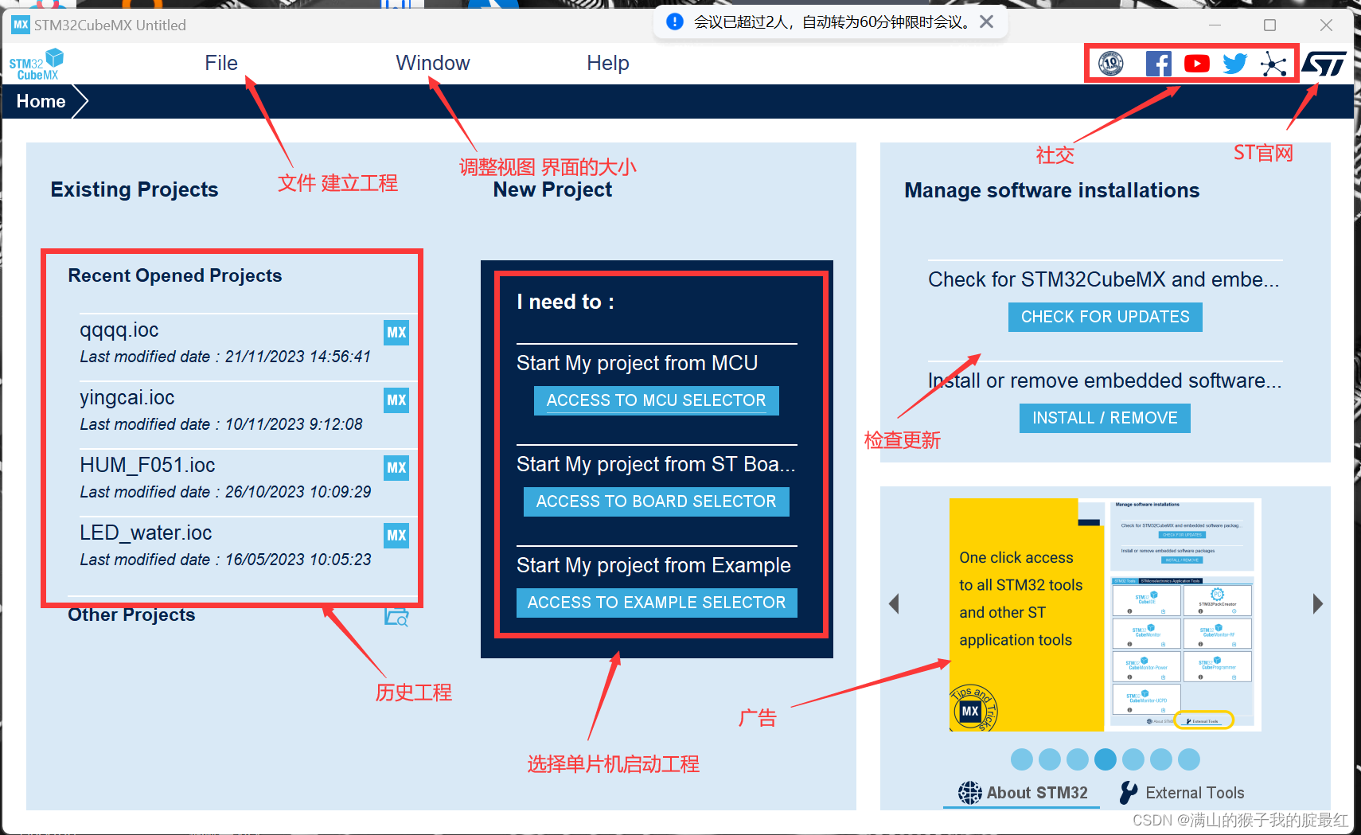Screen dimensions: 1361x835
Task: Select the second carousel dot
Action: pos(1050,759)
